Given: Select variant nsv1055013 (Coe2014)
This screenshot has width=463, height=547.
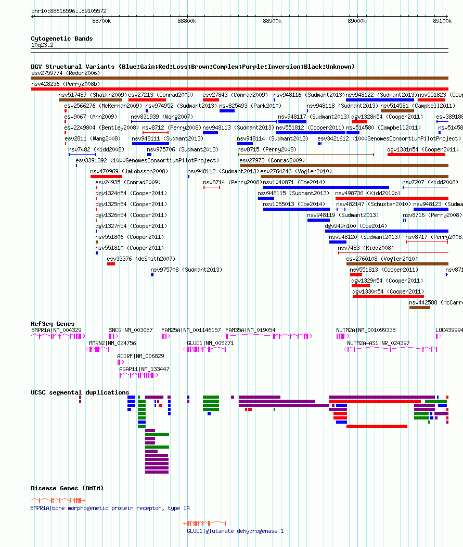Looking at the screenshot, I should coord(294,204).
